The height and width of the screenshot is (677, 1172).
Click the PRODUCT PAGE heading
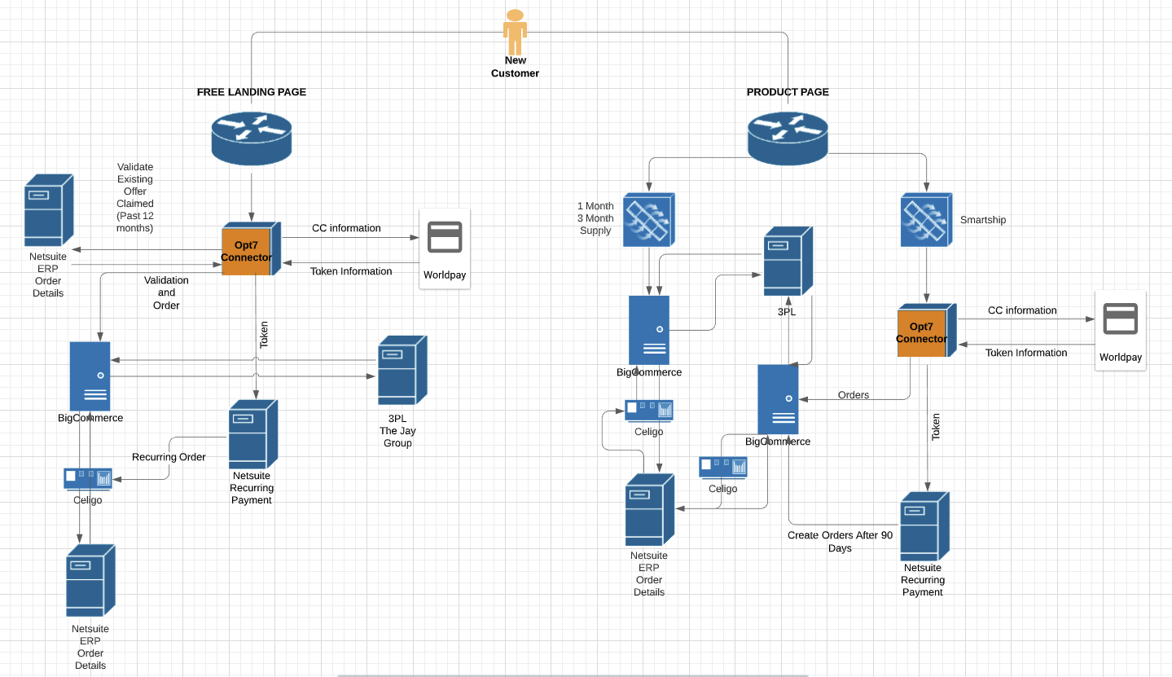(x=788, y=92)
